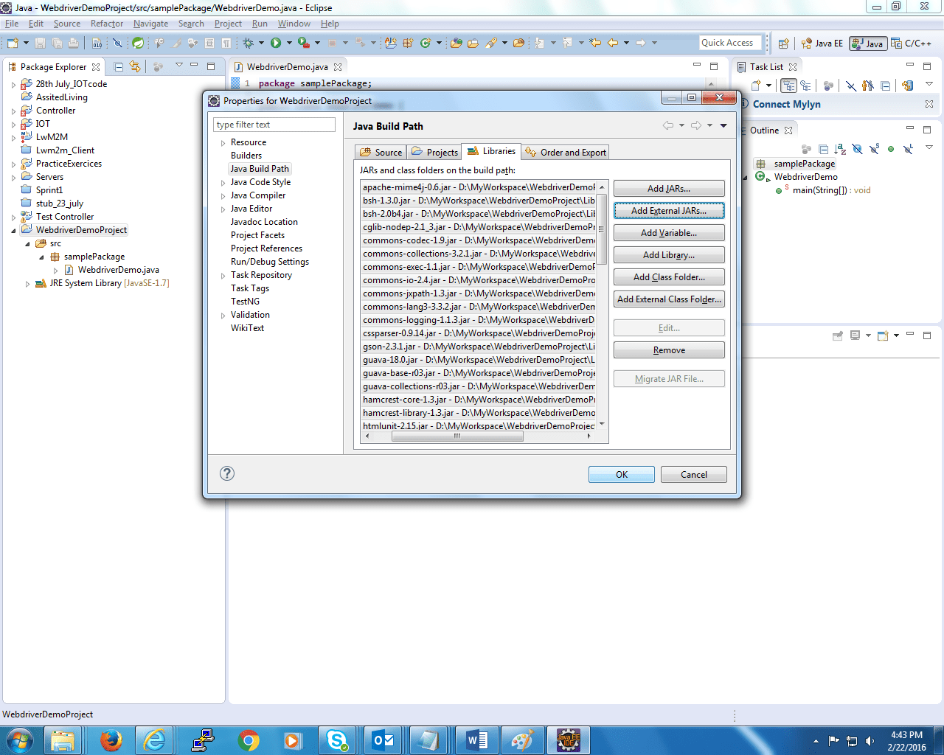Click the Add External JARs button
Viewport: 944px width, 755px height.
[x=668, y=211]
